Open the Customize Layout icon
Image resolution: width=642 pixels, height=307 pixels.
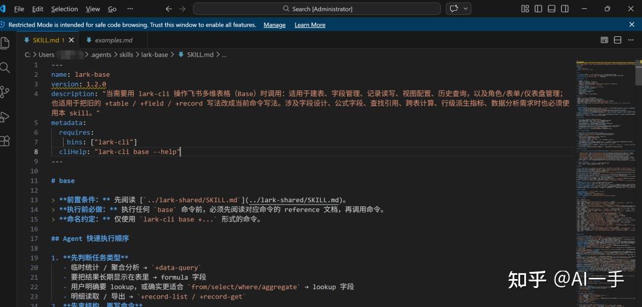tap(525, 8)
